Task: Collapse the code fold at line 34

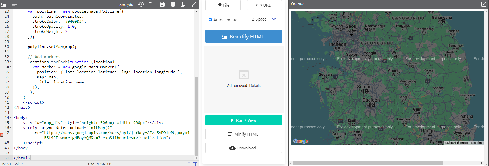Action: 11,67
